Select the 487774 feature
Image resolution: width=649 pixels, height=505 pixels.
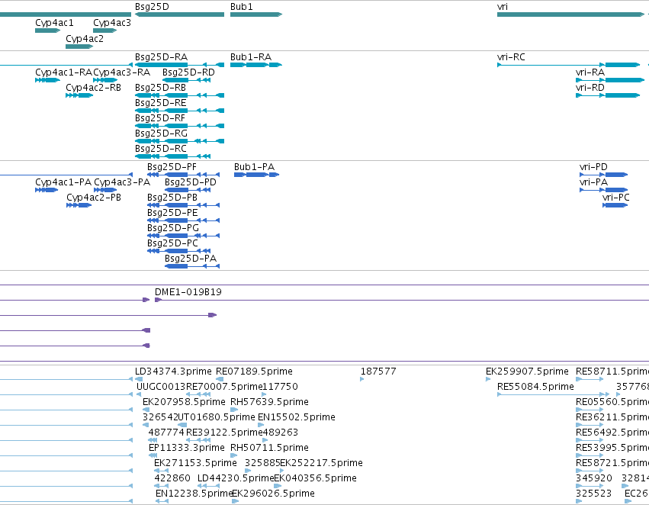click(x=153, y=440)
